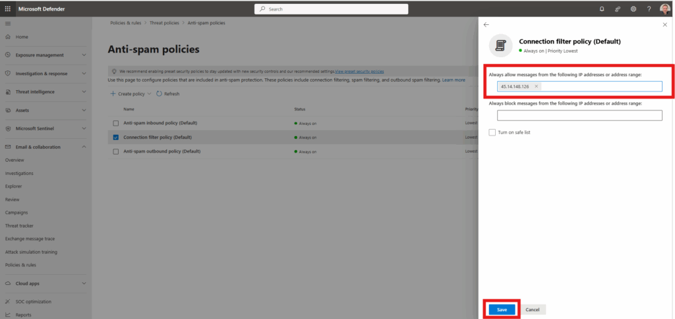Check the Anti-spam inbound policy checkbox

pos(115,123)
